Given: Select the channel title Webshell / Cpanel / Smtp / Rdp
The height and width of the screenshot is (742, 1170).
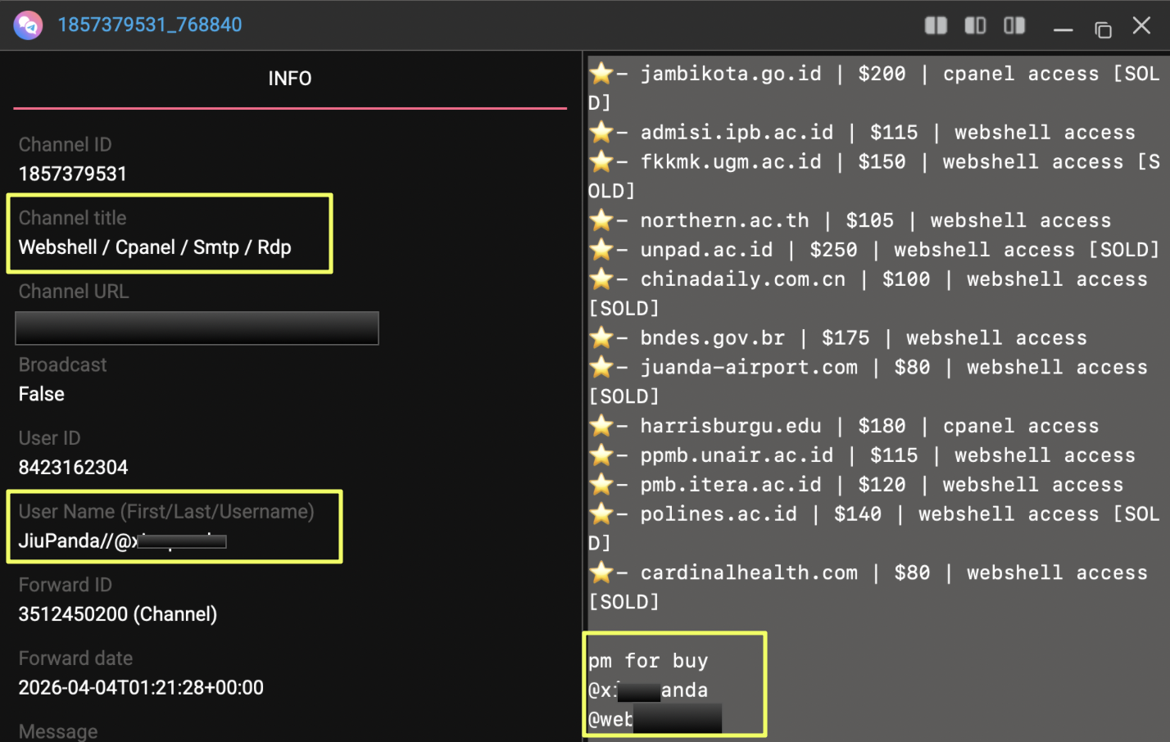Looking at the screenshot, I should [155, 247].
